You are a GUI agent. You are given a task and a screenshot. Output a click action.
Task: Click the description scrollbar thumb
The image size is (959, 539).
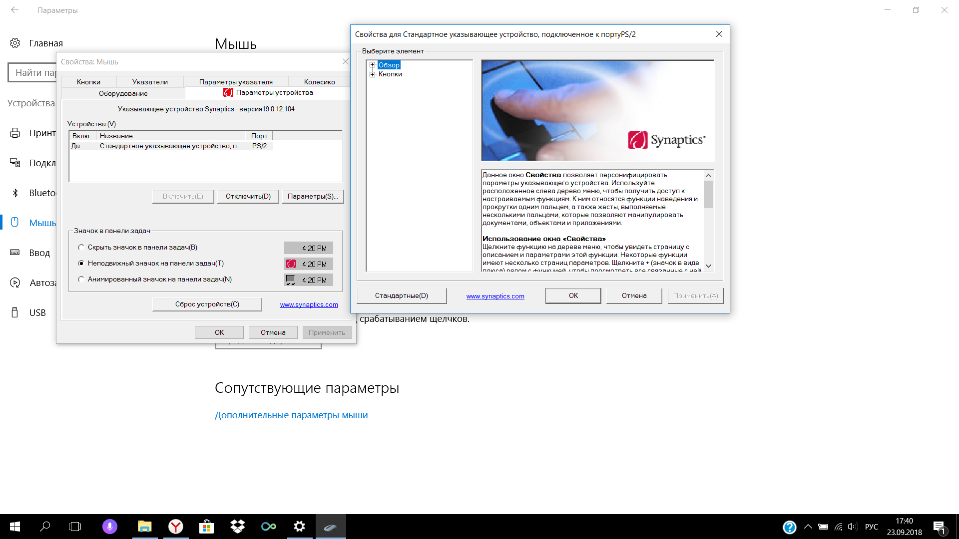coord(708,194)
